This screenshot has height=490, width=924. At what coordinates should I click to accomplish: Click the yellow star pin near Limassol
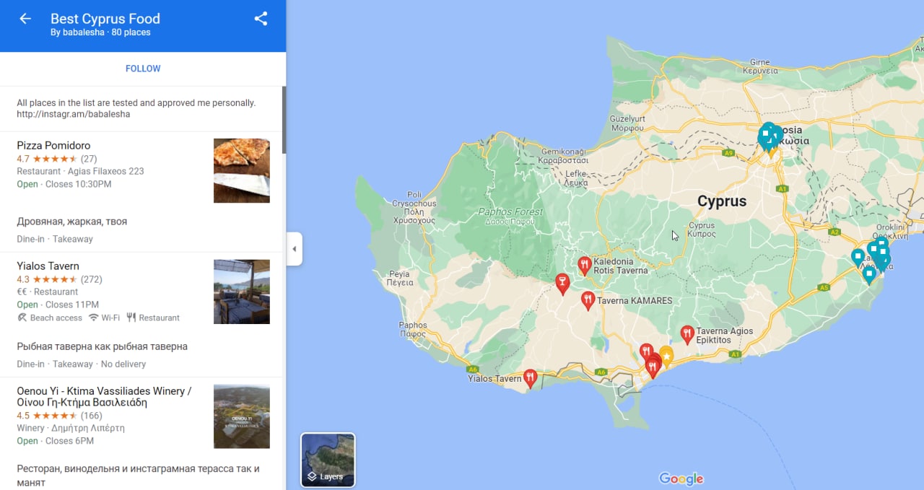tap(666, 356)
